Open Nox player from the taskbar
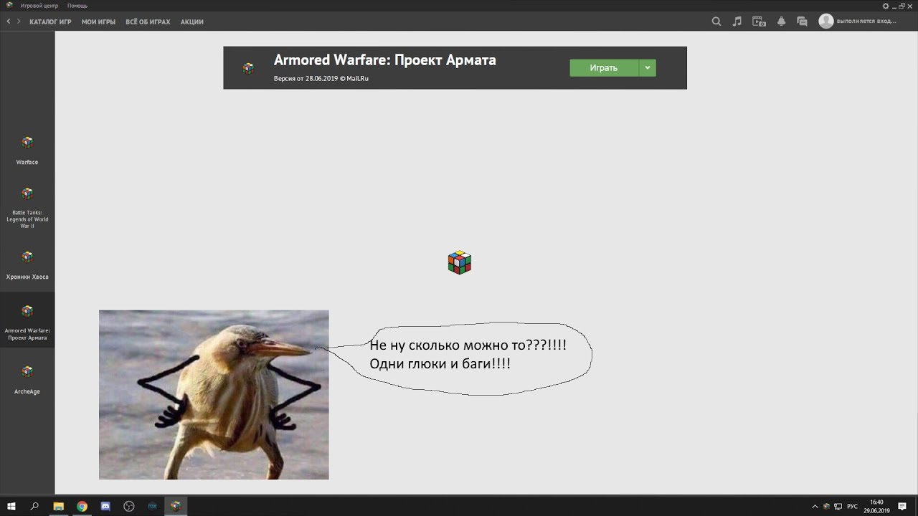The height and width of the screenshot is (516, 918). pyautogui.click(x=153, y=506)
